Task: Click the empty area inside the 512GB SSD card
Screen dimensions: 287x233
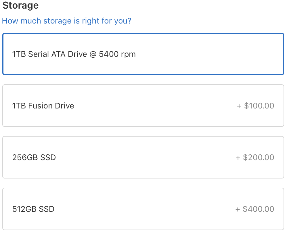Action: [144, 209]
